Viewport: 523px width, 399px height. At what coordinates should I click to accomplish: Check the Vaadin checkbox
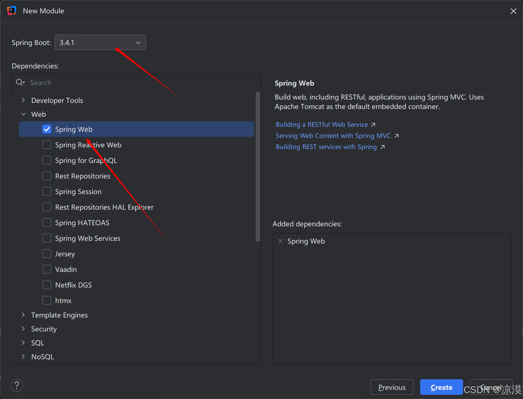(47, 269)
